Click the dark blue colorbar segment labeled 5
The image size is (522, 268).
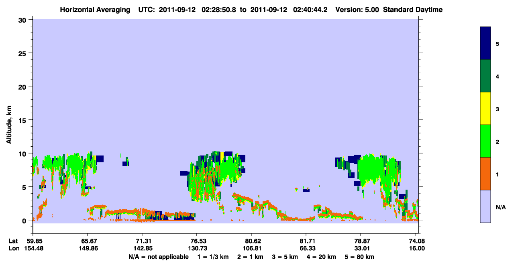pyautogui.click(x=485, y=43)
